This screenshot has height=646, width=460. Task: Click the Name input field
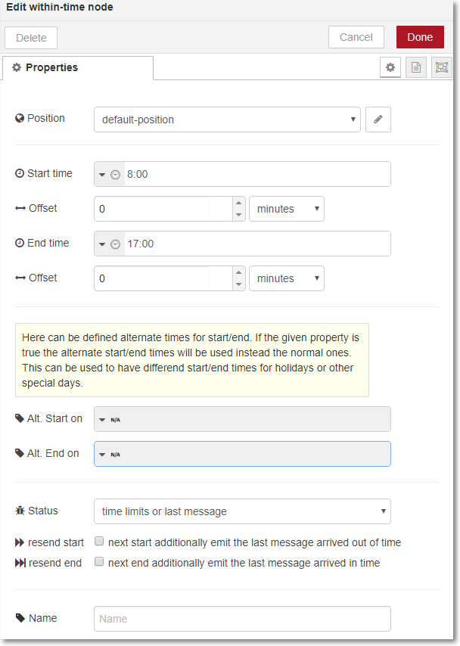(x=242, y=619)
